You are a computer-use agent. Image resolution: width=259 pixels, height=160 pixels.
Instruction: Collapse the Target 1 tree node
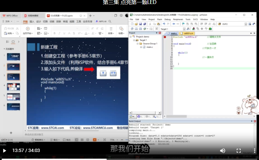(x=134, y=40)
